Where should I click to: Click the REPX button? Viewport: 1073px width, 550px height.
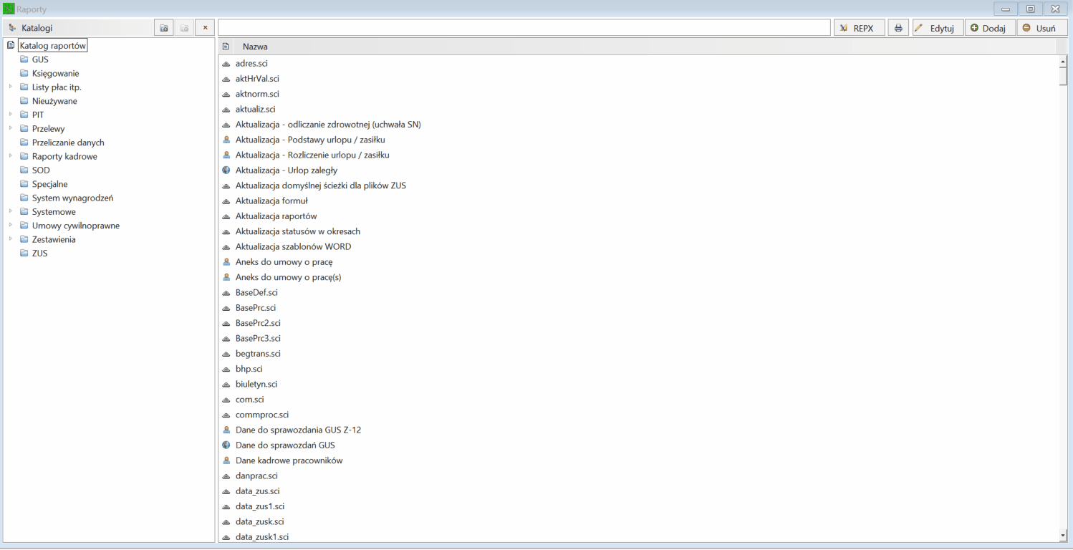[x=859, y=28]
